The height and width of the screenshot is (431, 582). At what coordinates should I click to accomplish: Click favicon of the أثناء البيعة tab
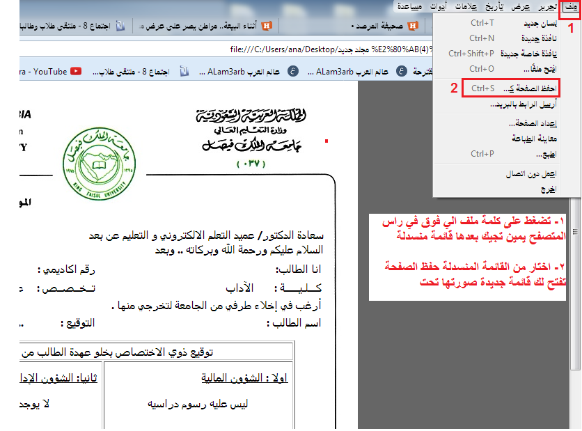267,26
